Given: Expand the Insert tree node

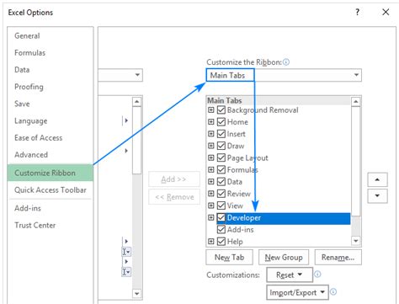Looking at the screenshot, I should click(211, 134).
